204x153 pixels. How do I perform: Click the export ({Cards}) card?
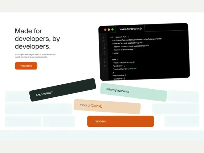[x=107, y=107]
